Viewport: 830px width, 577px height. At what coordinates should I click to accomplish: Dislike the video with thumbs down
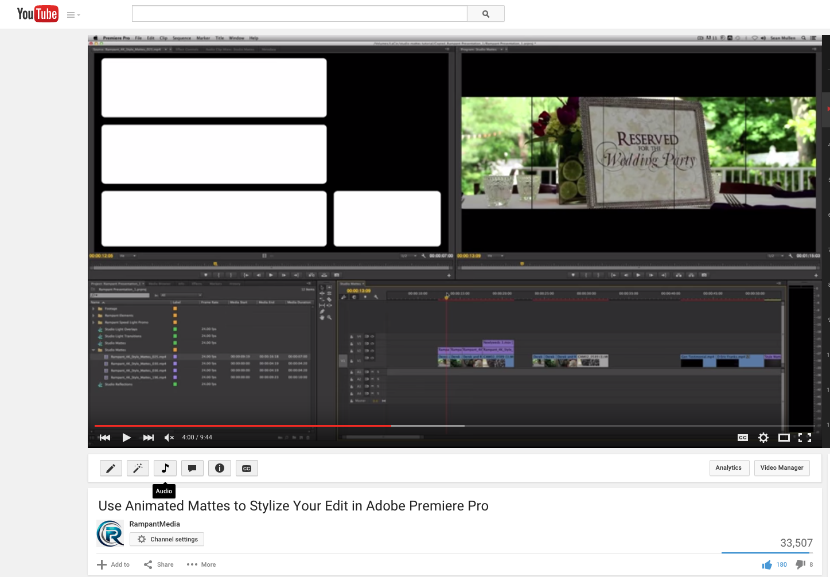point(804,564)
